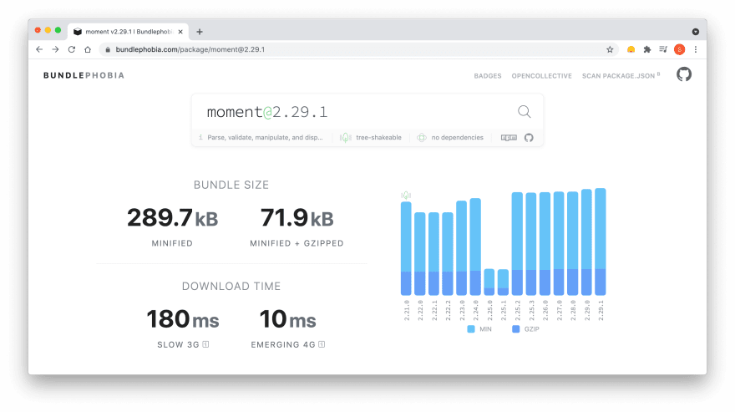This screenshot has height=412, width=735.
Task: Bookmark this page with the star icon
Action: point(610,49)
